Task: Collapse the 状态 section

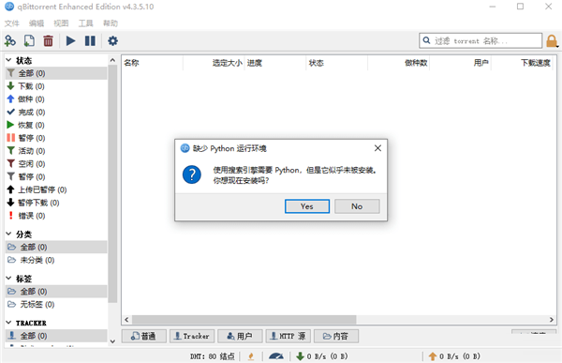Action: click(9, 60)
